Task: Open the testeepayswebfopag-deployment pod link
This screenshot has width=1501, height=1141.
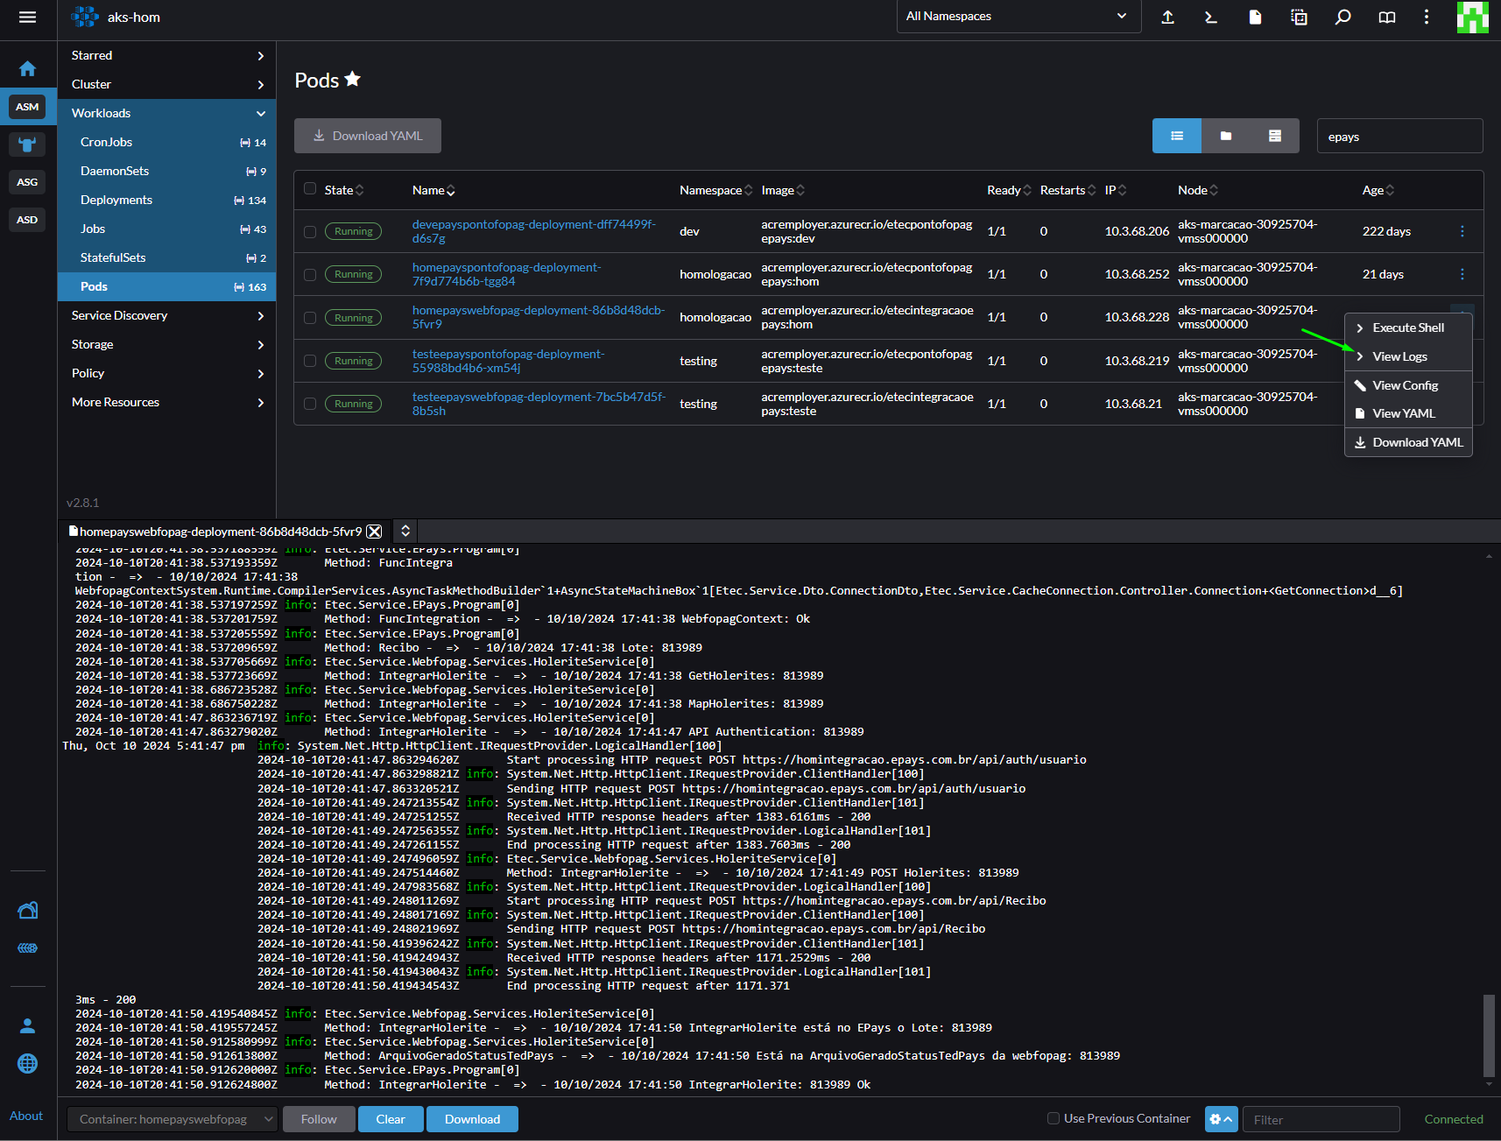Action: click(539, 404)
